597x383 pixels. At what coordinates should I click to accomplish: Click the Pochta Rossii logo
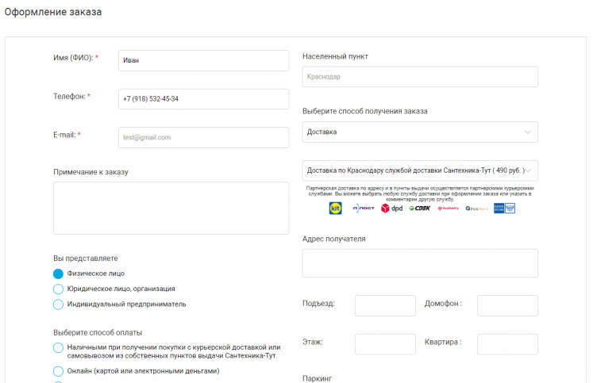[x=505, y=209]
